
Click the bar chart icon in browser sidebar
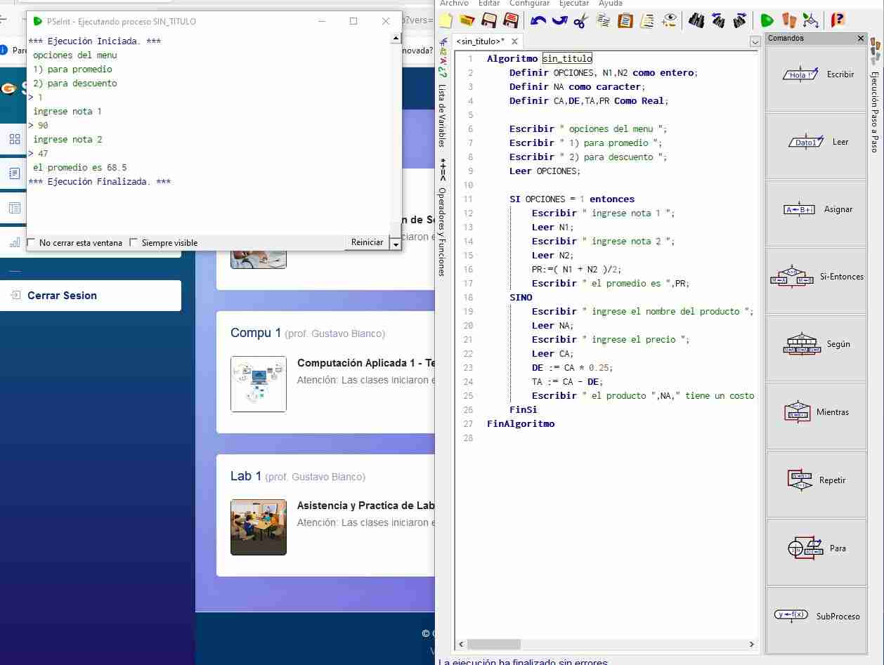pos(15,243)
